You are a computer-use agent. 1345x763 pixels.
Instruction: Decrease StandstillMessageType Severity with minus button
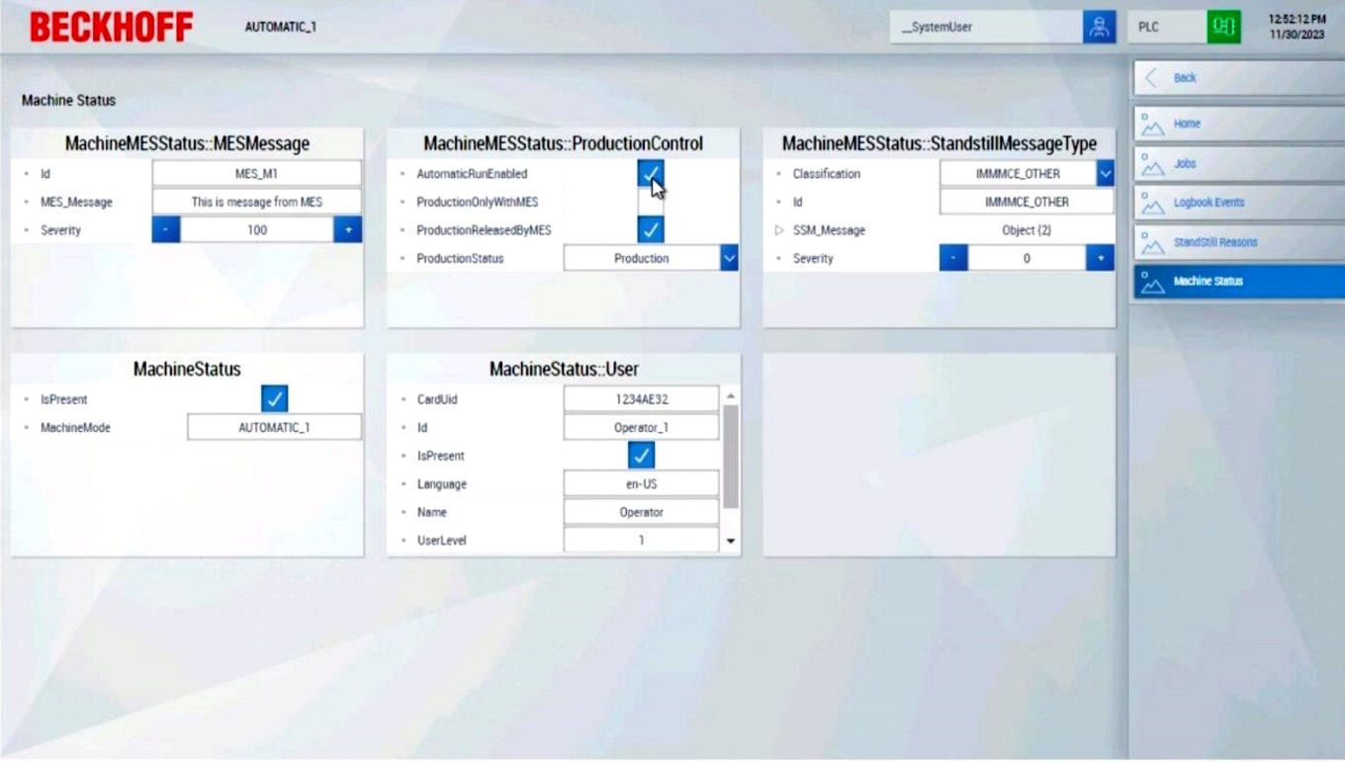pos(953,258)
